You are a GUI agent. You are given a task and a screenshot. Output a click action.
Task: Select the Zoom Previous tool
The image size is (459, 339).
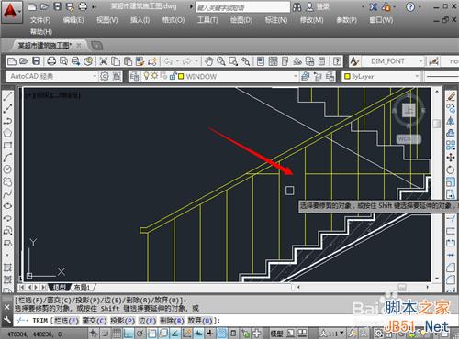point(245,61)
